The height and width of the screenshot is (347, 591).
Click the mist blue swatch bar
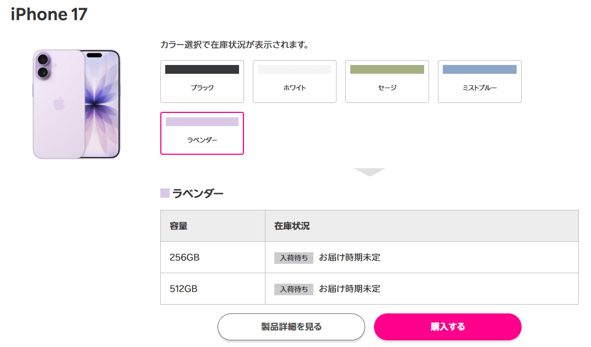(x=479, y=69)
